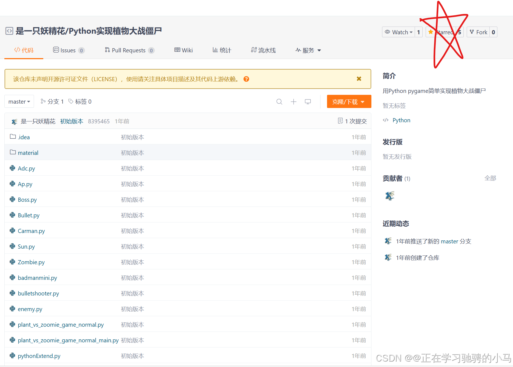This screenshot has height=367, width=513.
Task: Toggle the Starred star button
Action: [x=441, y=32]
